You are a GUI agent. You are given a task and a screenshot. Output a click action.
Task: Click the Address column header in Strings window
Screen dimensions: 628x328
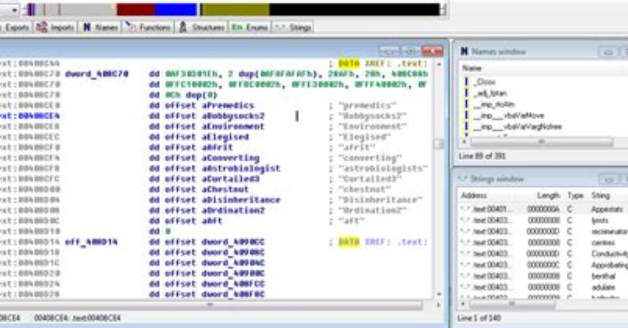click(474, 195)
